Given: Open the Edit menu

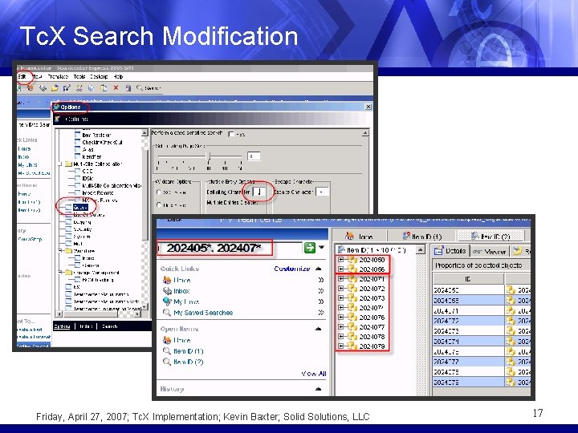Looking at the screenshot, I should coord(22,77).
